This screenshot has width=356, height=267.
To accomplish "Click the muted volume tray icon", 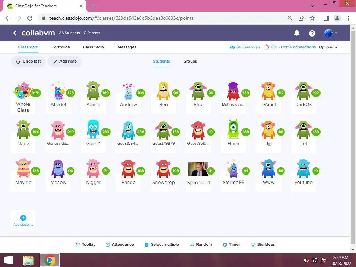I will pyautogui.click(x=306, y=260).
